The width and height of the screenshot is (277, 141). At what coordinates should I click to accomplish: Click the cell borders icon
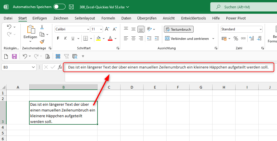[85, 38]
